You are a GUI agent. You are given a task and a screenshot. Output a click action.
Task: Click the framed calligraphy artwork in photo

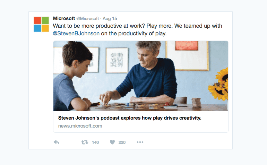pos(117,60)
